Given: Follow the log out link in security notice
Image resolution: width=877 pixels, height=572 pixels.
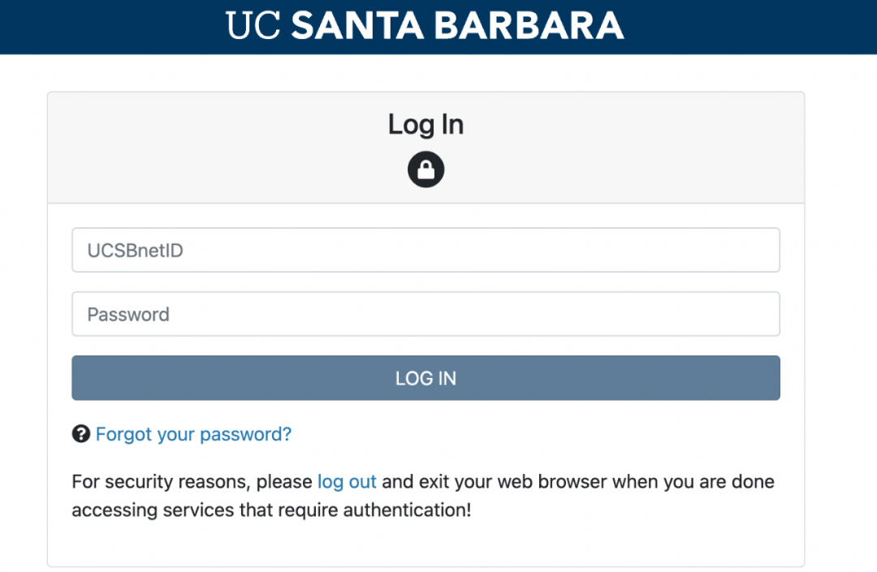Looking at the screenshot, I should [347, 481].
